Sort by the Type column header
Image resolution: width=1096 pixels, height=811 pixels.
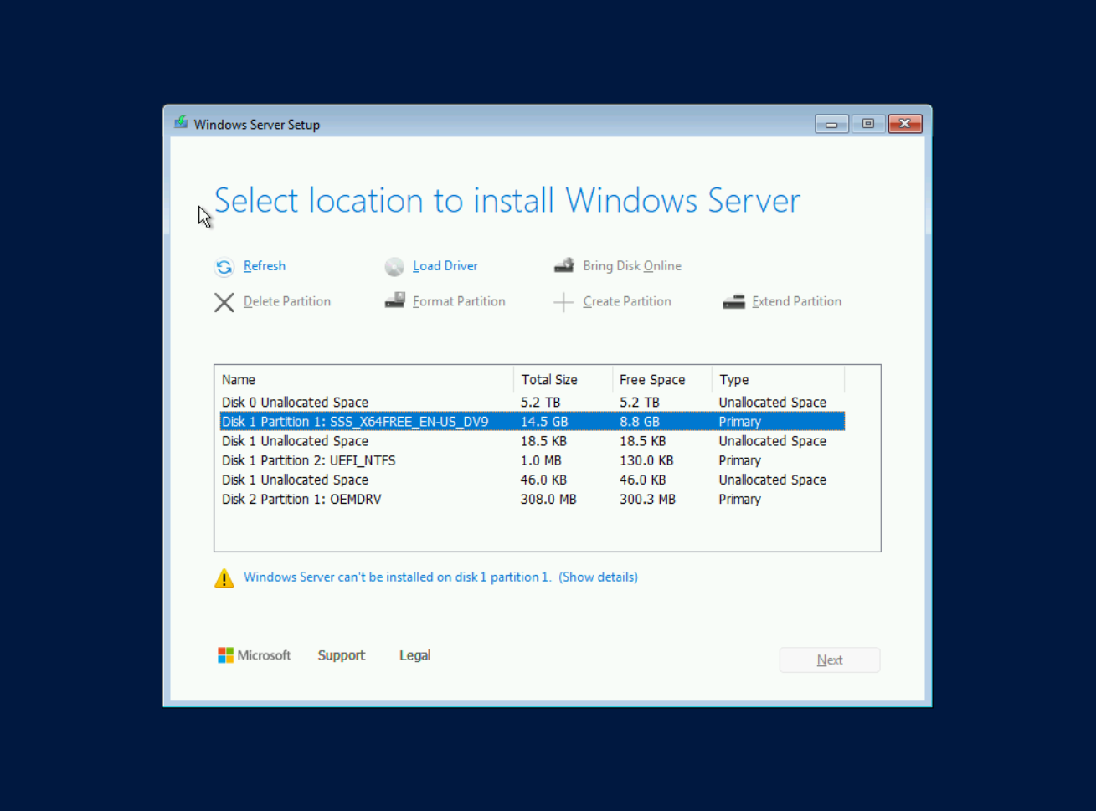click(778, 379)
